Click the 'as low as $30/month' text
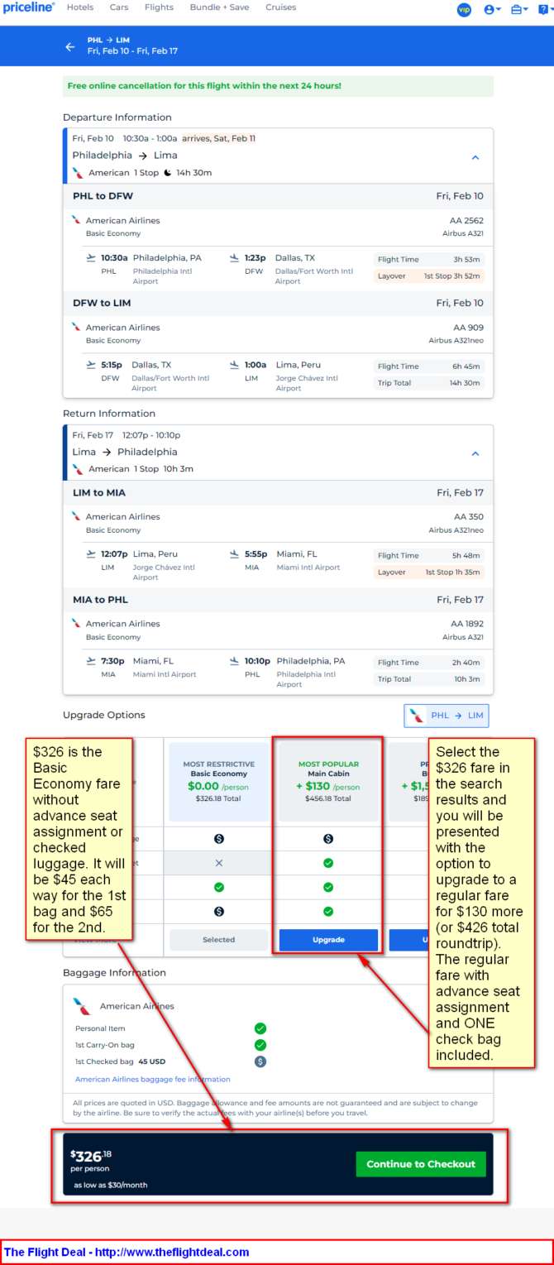The width and height of the screenshot is (554, 1265). click(x=111, y=1185)
